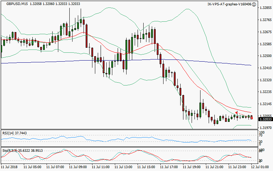Click the IK-VPS-AT-graphes-V160406 advisor name
Screen dimensions: 273x171
coord(230,4)
